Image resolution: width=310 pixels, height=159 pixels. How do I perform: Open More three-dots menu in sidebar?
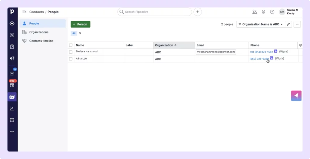tap(12, 131)
